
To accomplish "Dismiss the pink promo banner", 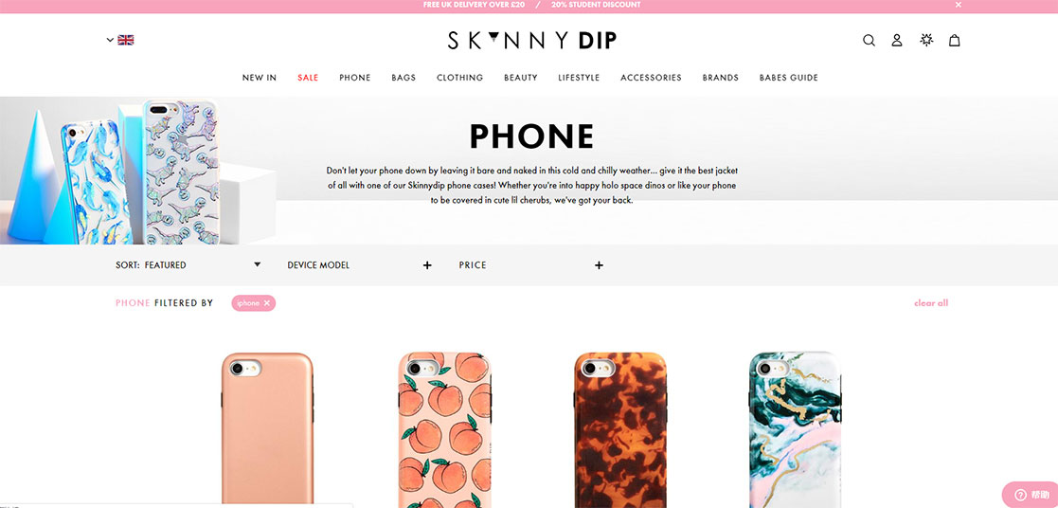I will click(959, 5).
